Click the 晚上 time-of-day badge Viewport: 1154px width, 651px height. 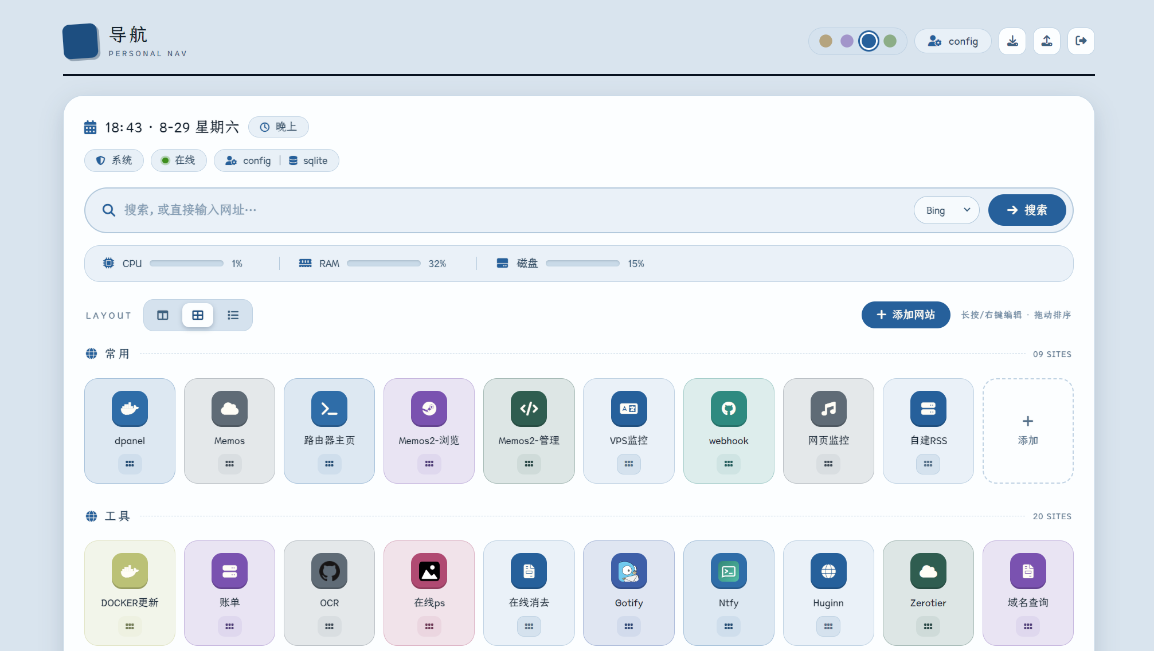click(279, 127)
